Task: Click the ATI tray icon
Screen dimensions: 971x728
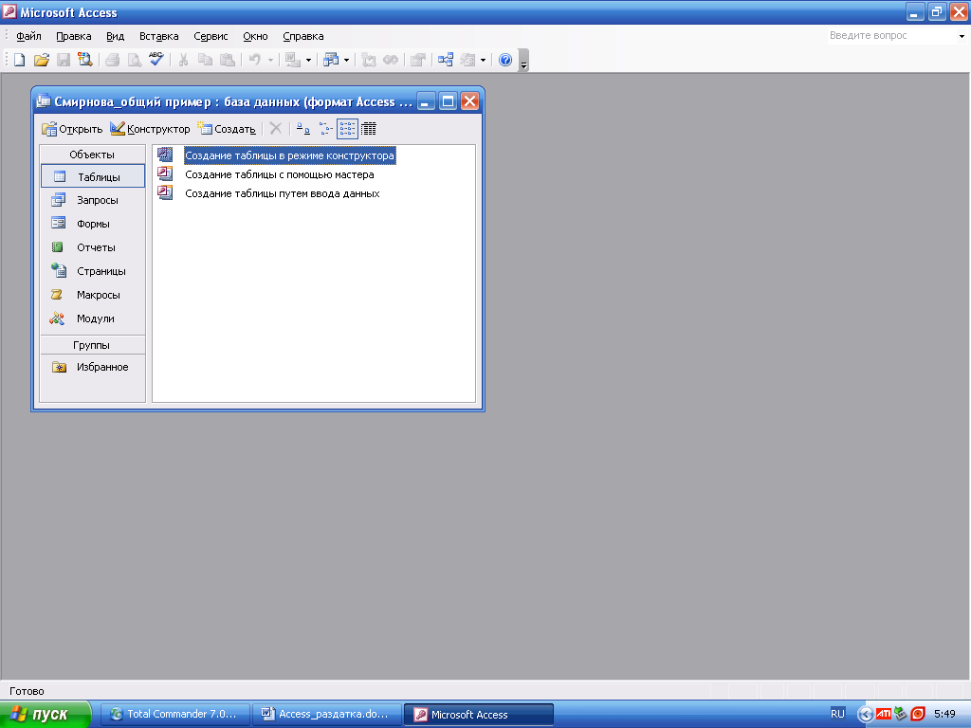Action: (x=884, y=715)
